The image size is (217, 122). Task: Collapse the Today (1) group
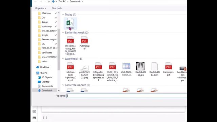pos(63,15)
